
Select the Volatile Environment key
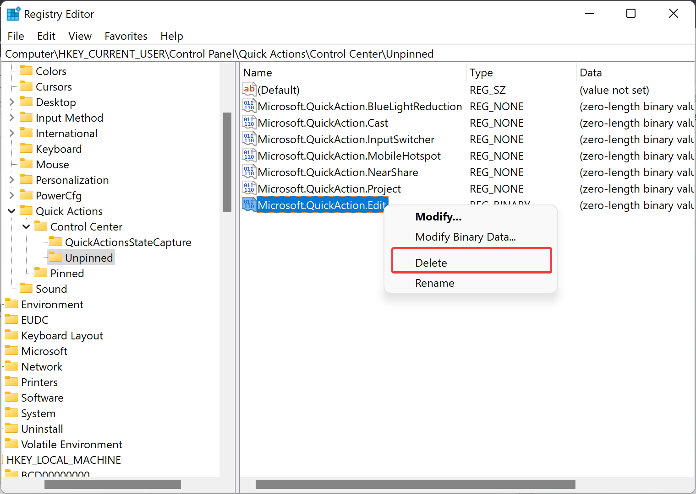point(71,445)
